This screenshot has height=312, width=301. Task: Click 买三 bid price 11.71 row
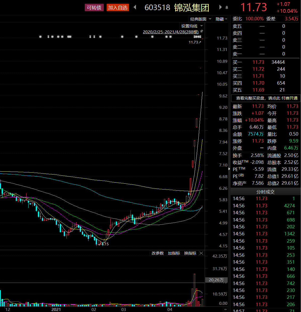point(266,76)
